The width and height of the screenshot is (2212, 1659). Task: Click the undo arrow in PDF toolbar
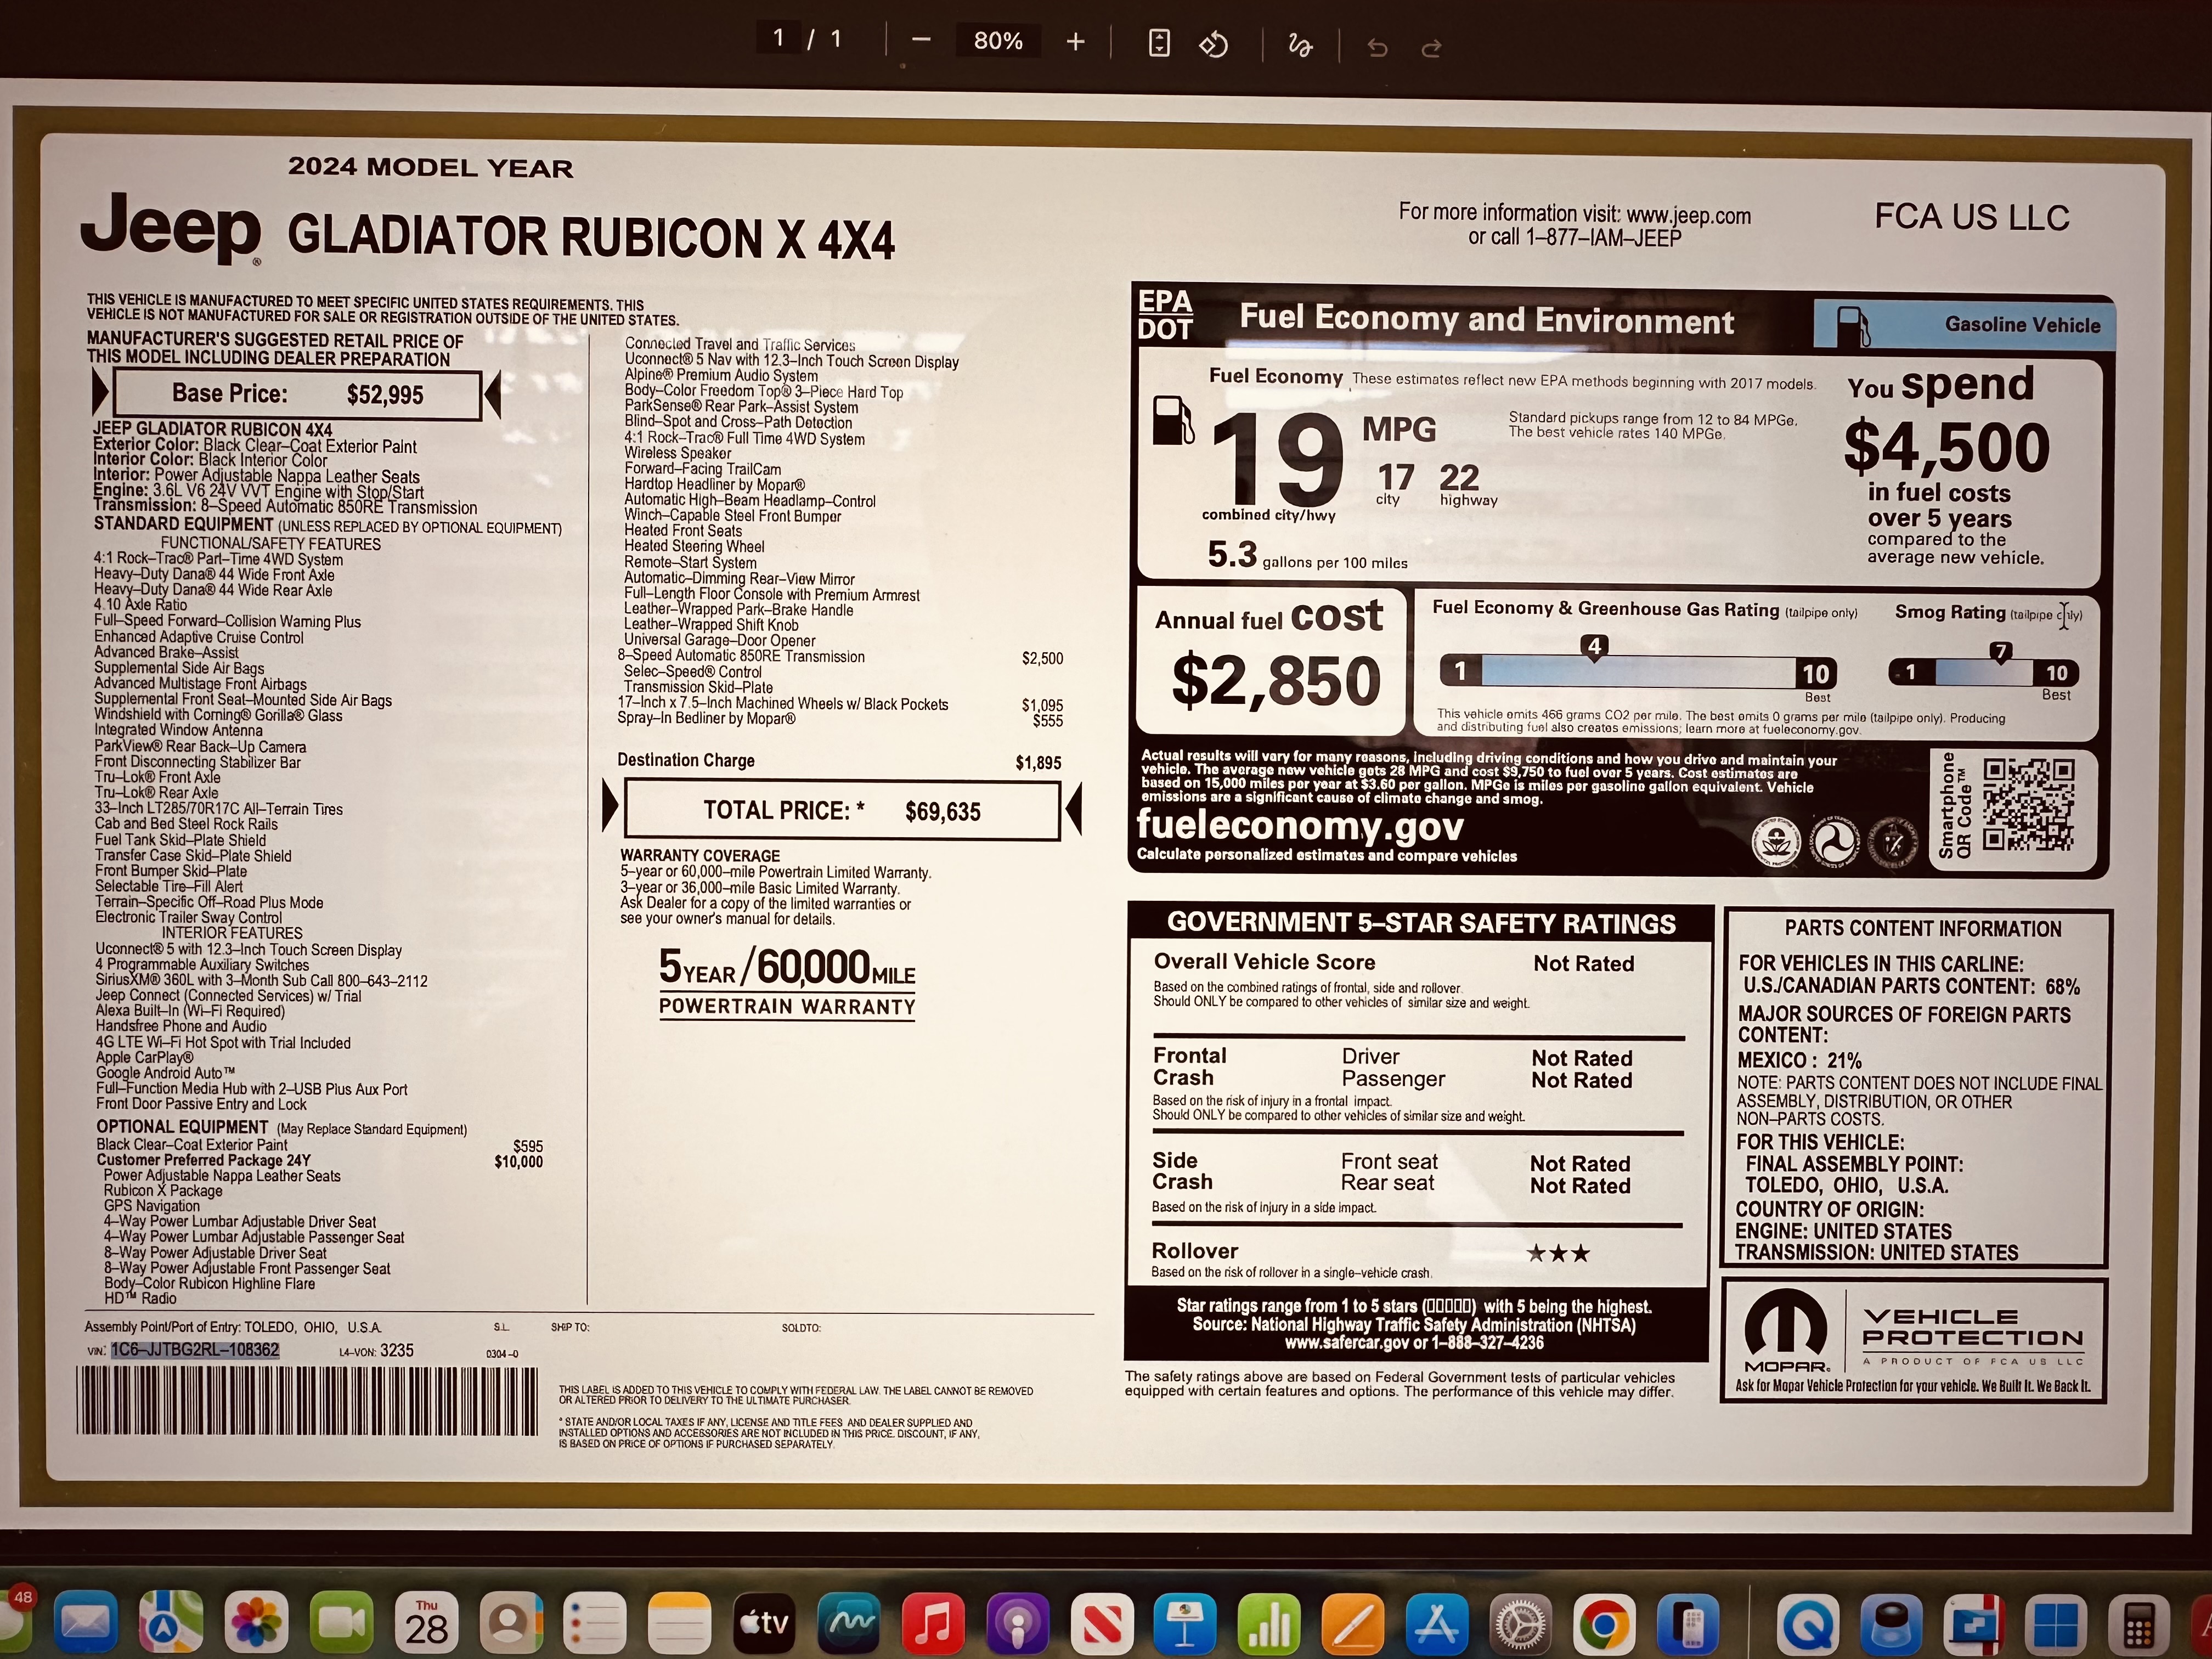coord(1377,47)
